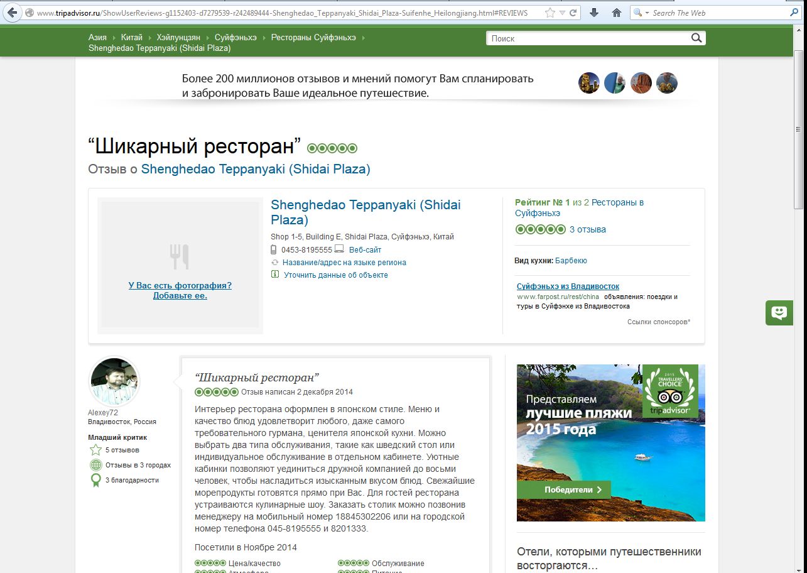
Task: Click the Travellers' Choice TripAdvisor badge
Action: click(x=670, y=390)
